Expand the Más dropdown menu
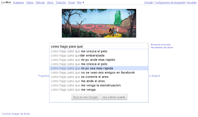 click(80, 2)
